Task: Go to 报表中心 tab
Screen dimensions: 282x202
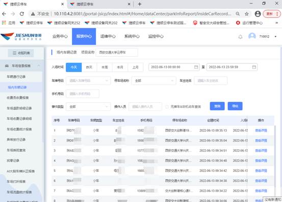Action: point(84,36)
